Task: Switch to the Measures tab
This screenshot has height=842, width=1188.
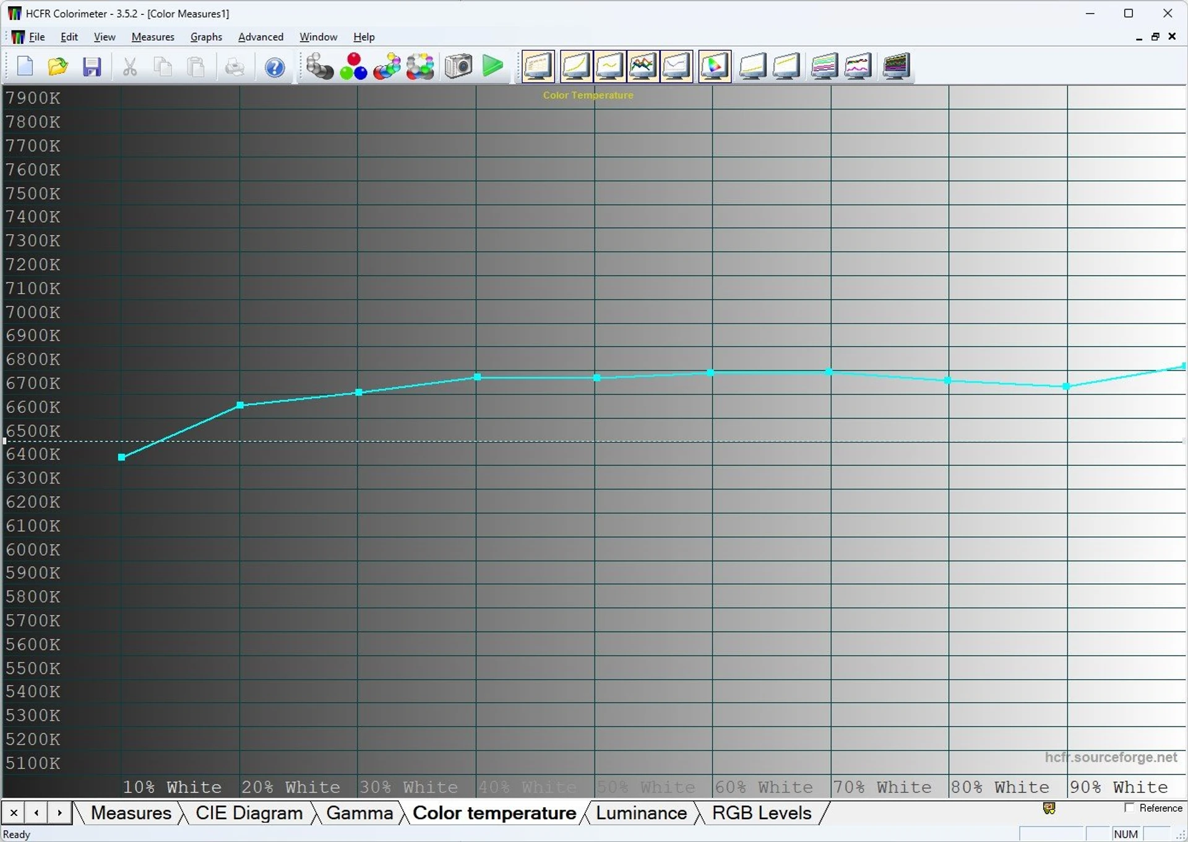Action: click(131, 813)
